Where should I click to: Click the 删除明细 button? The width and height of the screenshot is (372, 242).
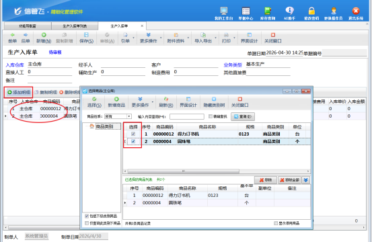point(69,92)
